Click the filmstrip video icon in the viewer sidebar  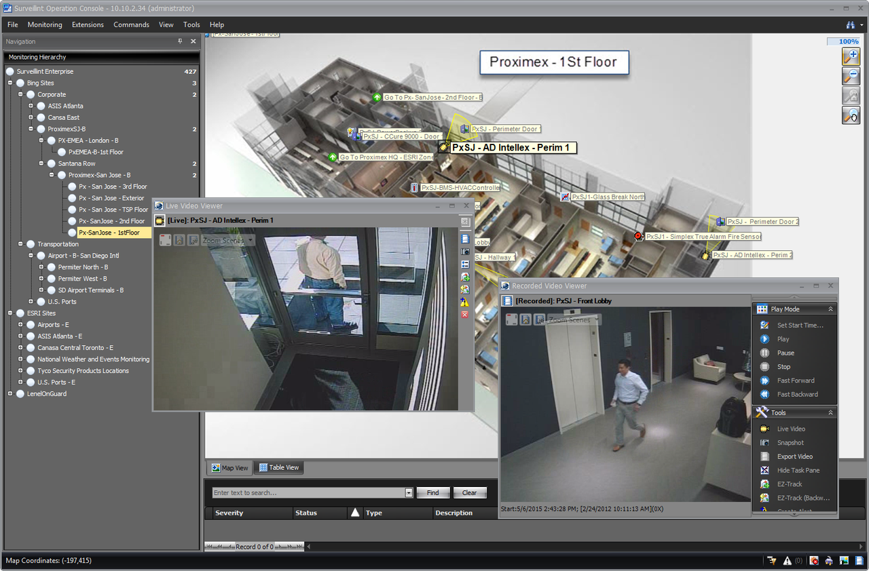click(464, 239)
